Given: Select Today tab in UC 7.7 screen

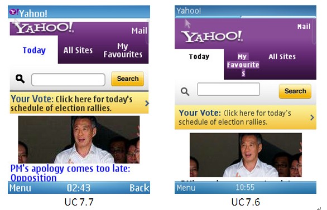Looking at the screenshot, I should coord(34,50).
